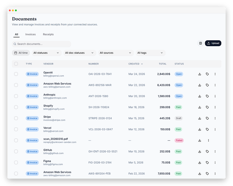The width and height of the screenshot is (233, 186).
Task: Open more options for Figma invoice
Action: click(x=215, y=162)
